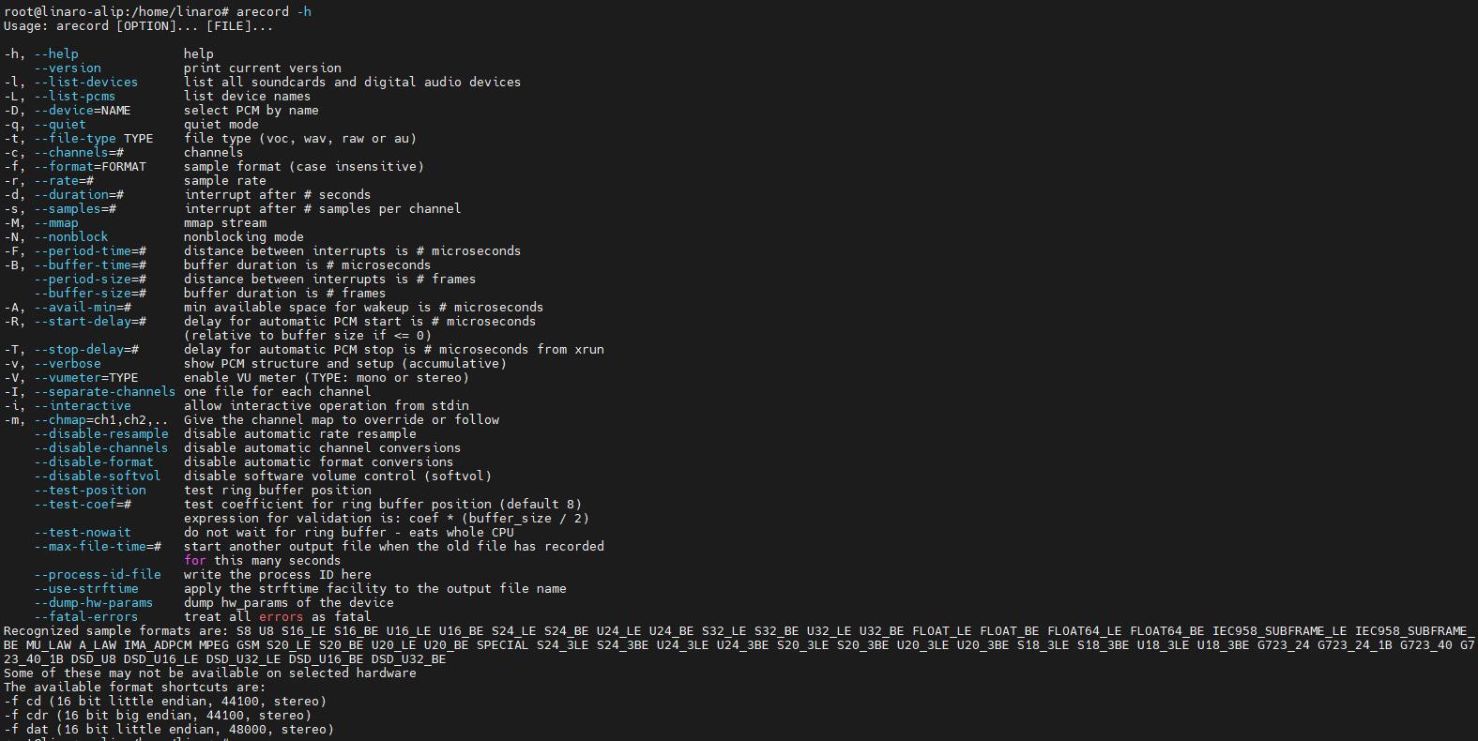
Task: Click the 'arecord -h' command text
Action: pyautogui.click(x=273, y=12)
